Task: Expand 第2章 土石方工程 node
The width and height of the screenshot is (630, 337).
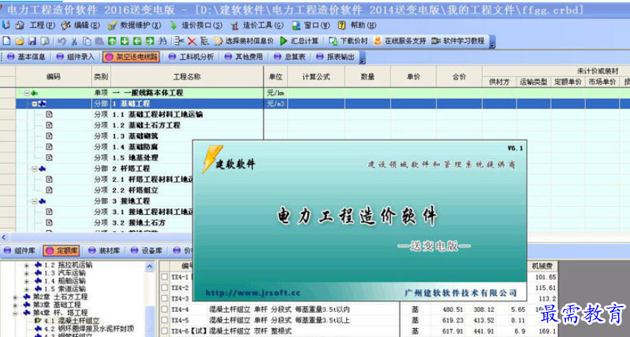Action: click(15, 297)
